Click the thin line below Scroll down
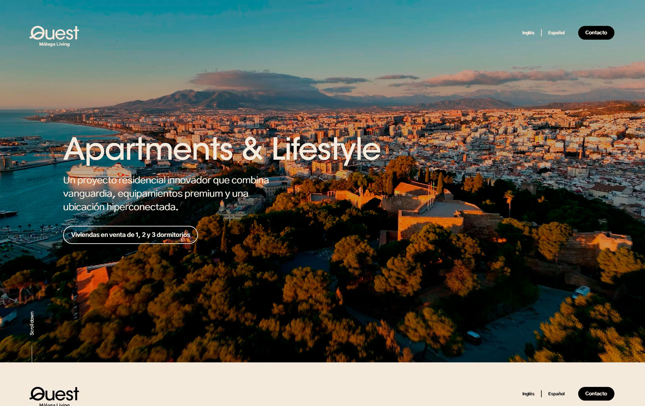The width and height of the screenshot is (645, 406). tap(32, 354)
